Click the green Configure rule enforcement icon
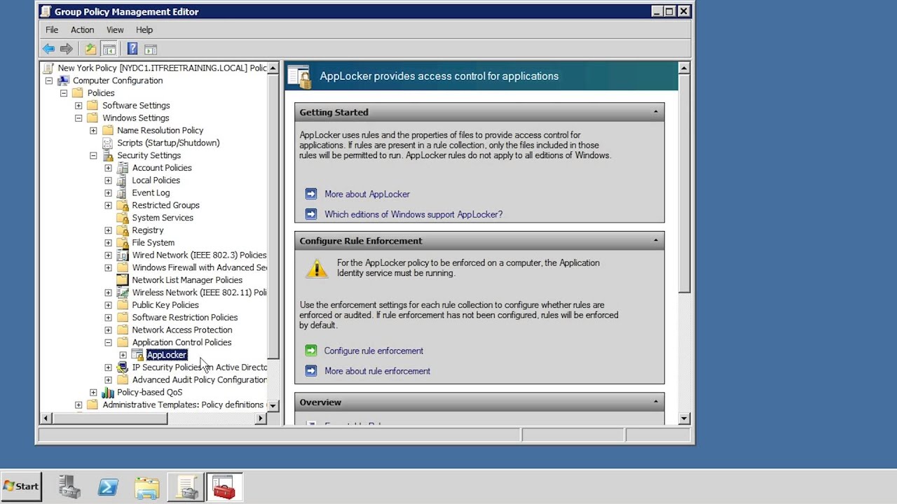The width and height of the screenshot is (897, 504). pyautogui.click(x=311, y=351)
